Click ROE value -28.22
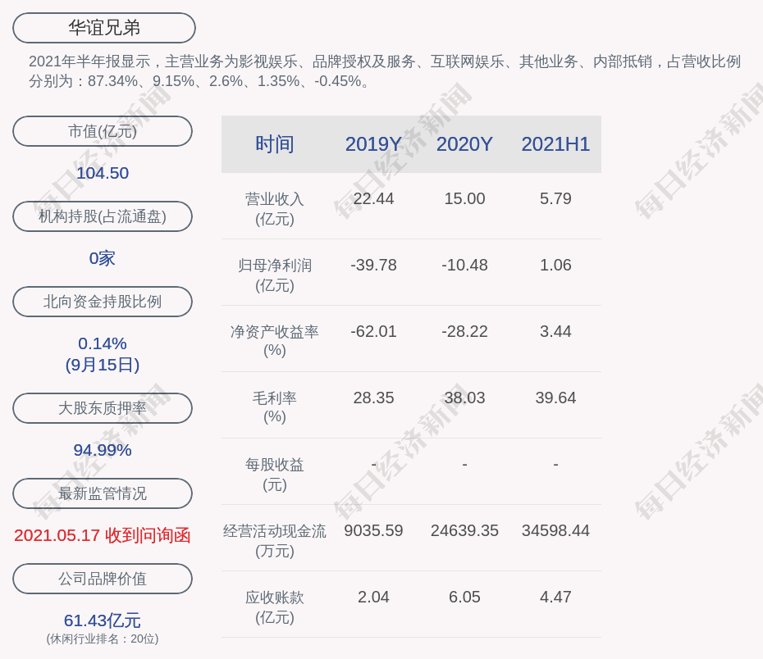 pos(464,331)
